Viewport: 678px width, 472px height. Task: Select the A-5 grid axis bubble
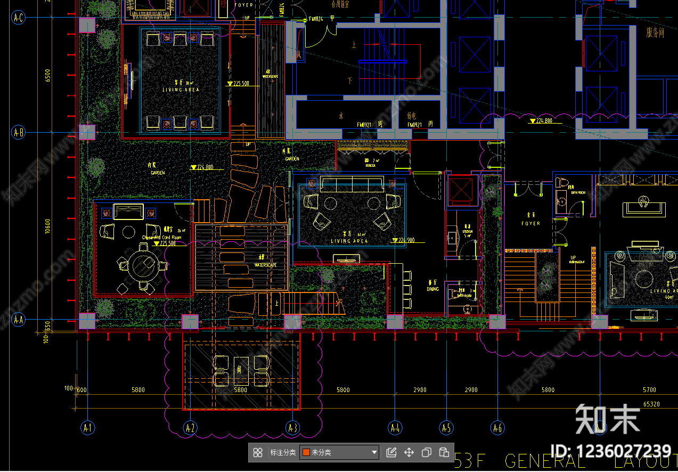[x=446, y=427]
